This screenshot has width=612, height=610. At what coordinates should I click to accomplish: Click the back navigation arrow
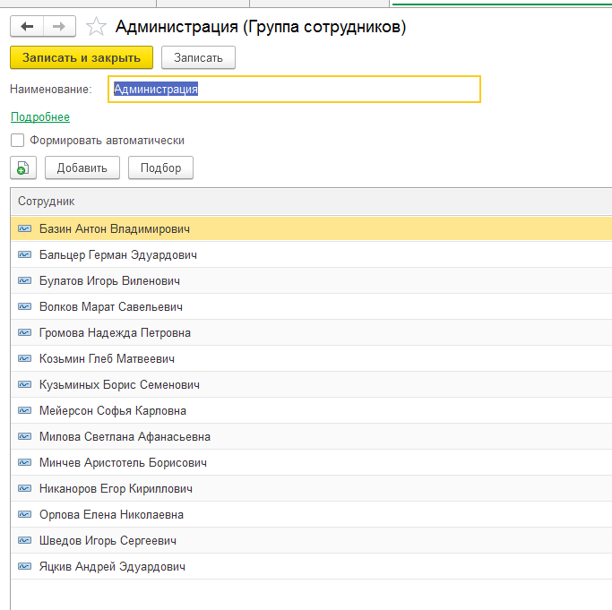pyautogui.click(x=27, y=27)
